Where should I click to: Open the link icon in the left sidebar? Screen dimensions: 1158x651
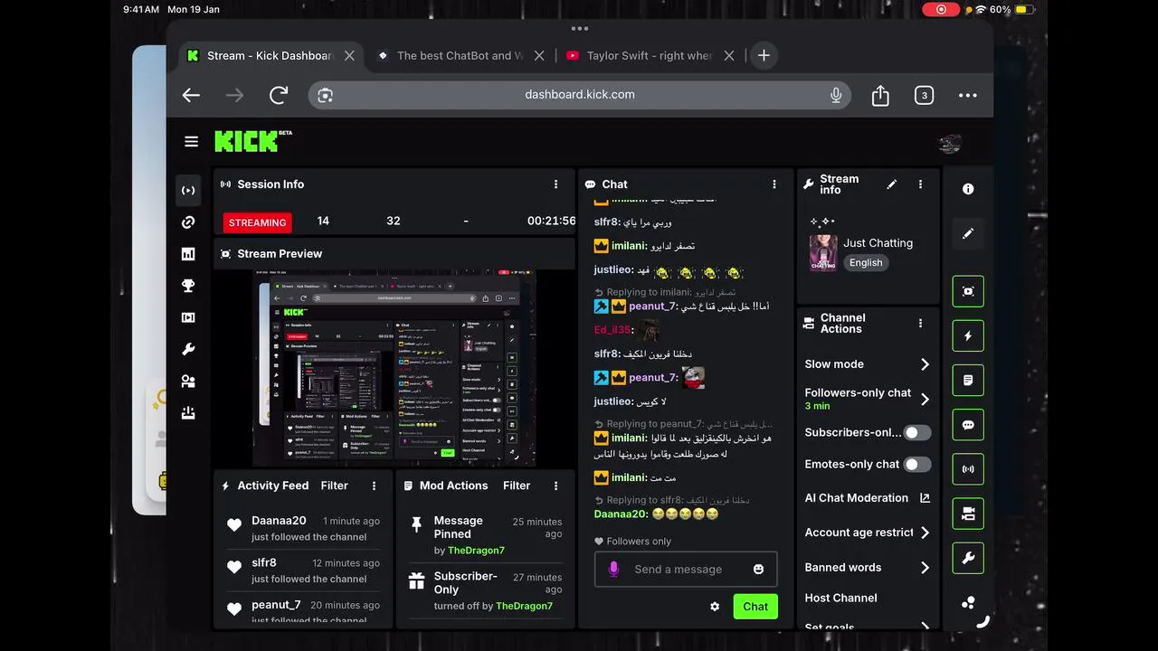coord(188,222)
